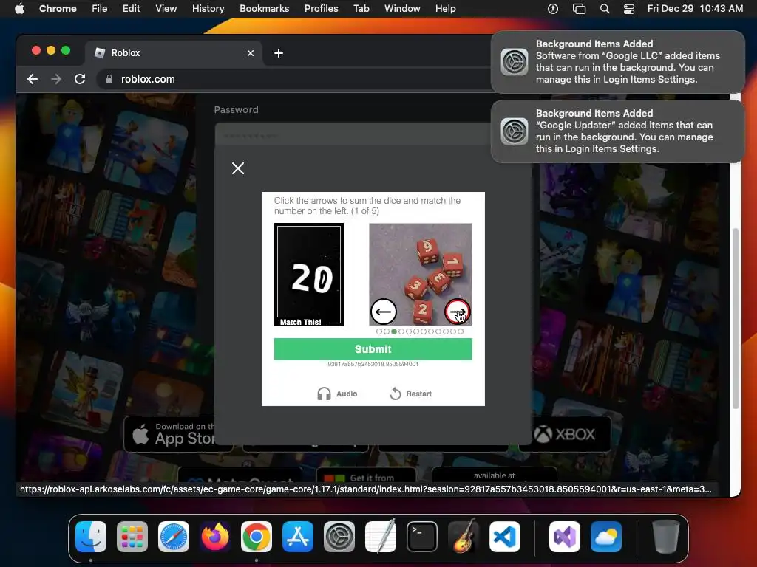
Task: Select the Roblox browser tab
Action: click(x=174, y=53)
